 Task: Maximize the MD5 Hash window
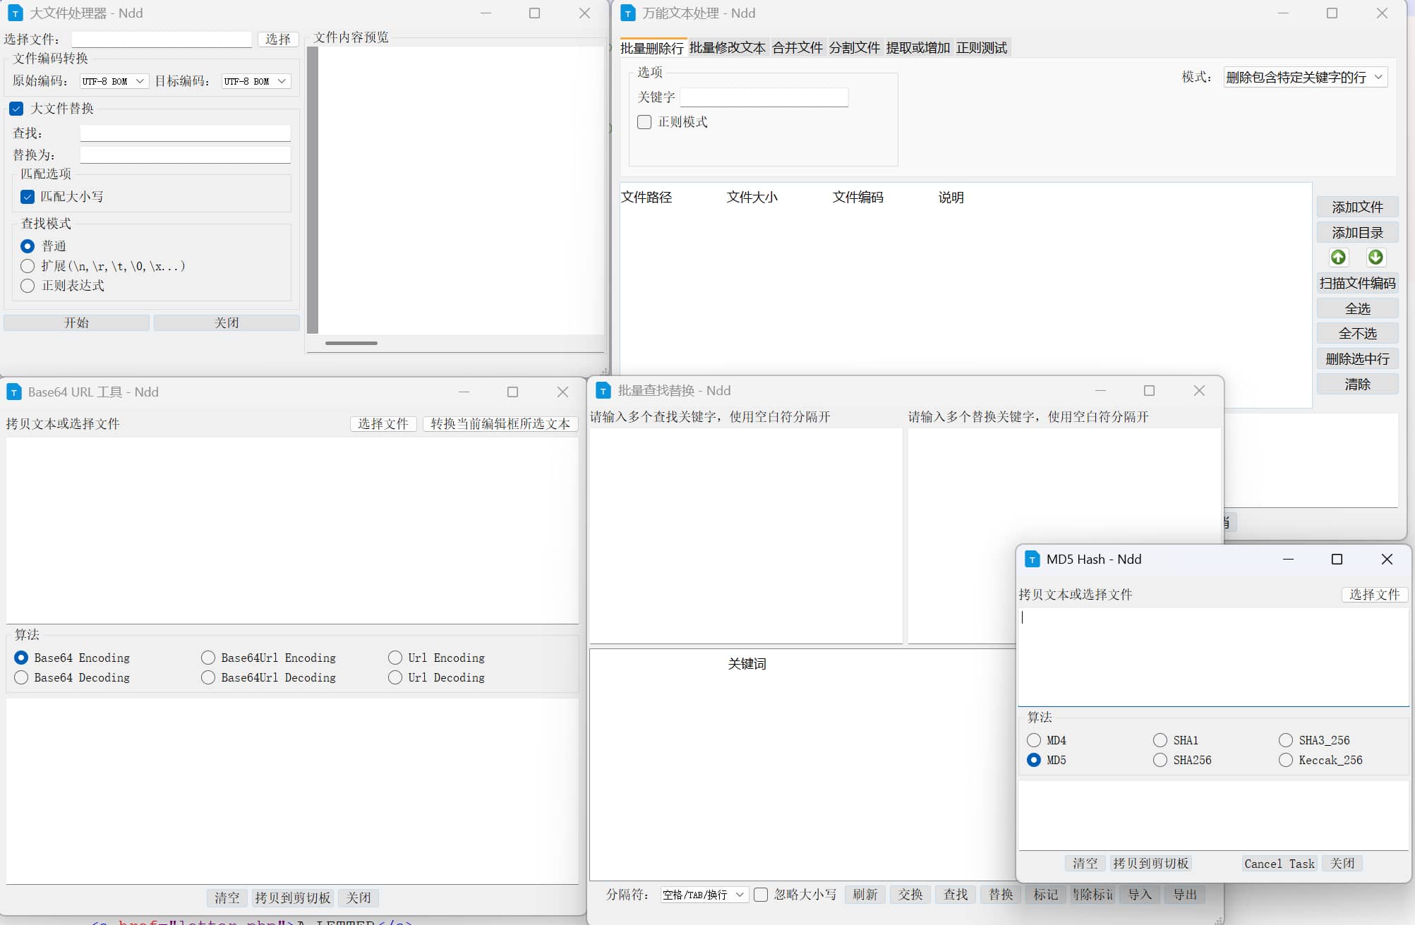coord(1337,560)
